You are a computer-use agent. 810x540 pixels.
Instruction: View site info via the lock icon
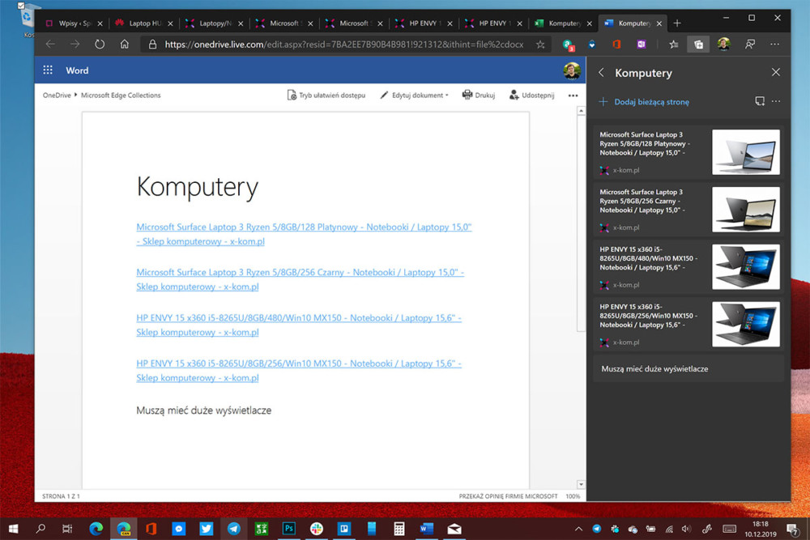[x=152, y=45]
